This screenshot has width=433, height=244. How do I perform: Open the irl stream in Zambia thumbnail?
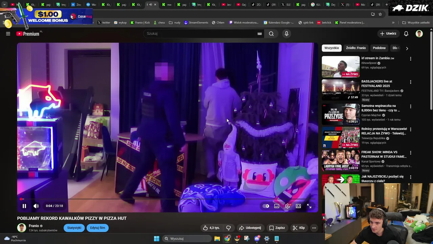pos(341,67)
